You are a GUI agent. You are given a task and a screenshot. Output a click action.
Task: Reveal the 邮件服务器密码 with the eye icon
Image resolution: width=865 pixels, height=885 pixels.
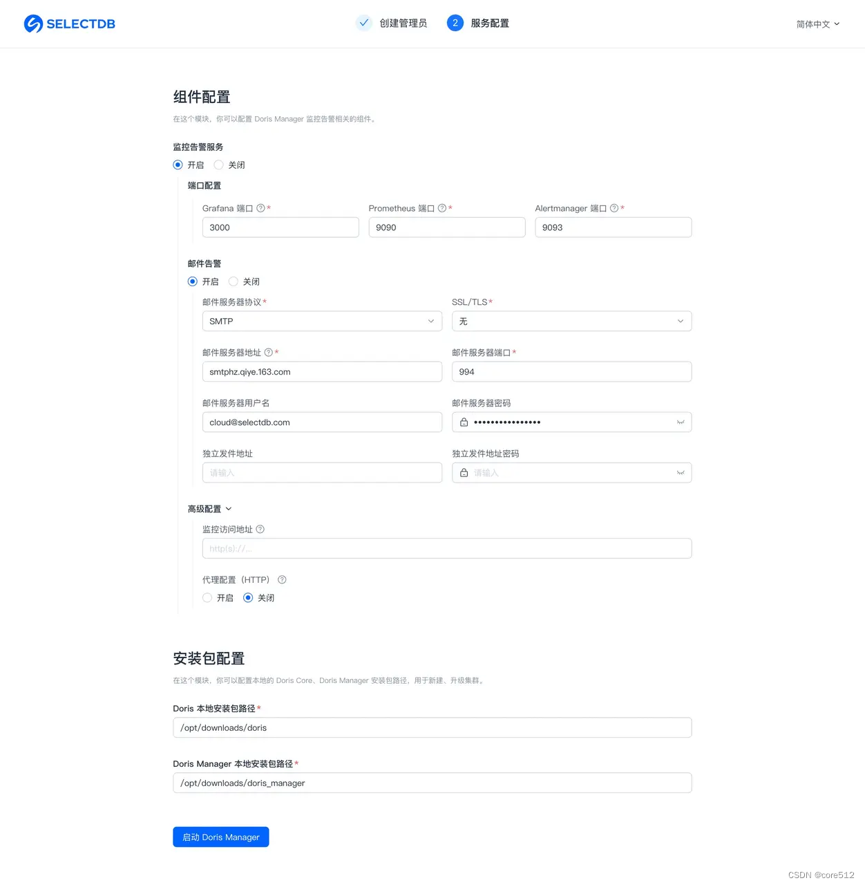pyautogui.click(x=681, y=422)
